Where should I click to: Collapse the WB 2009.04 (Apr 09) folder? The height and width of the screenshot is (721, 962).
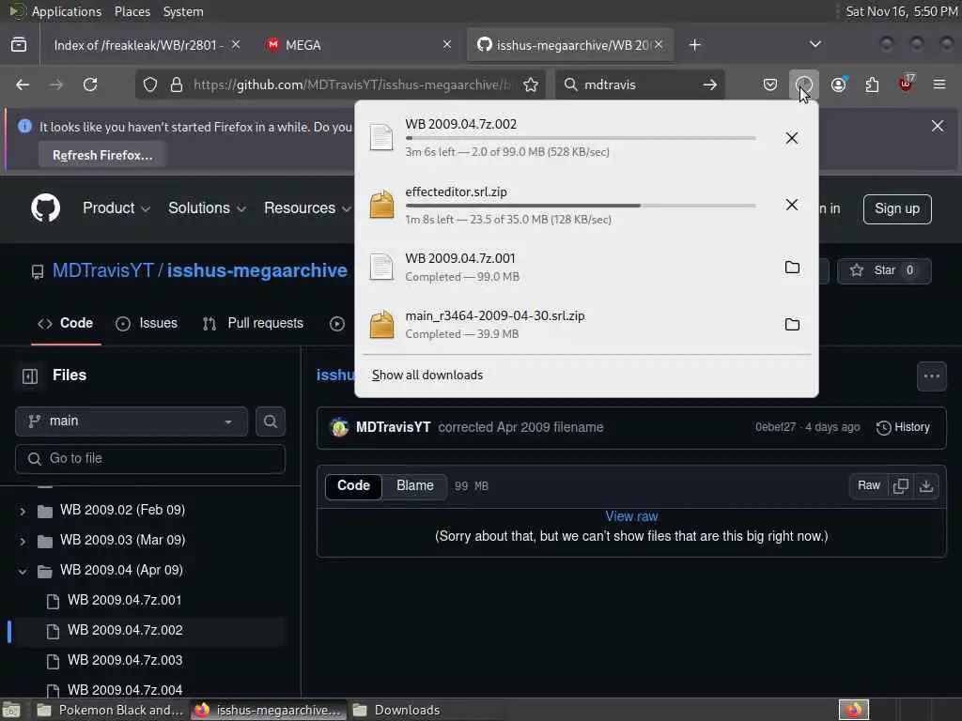tap(23, 571)
